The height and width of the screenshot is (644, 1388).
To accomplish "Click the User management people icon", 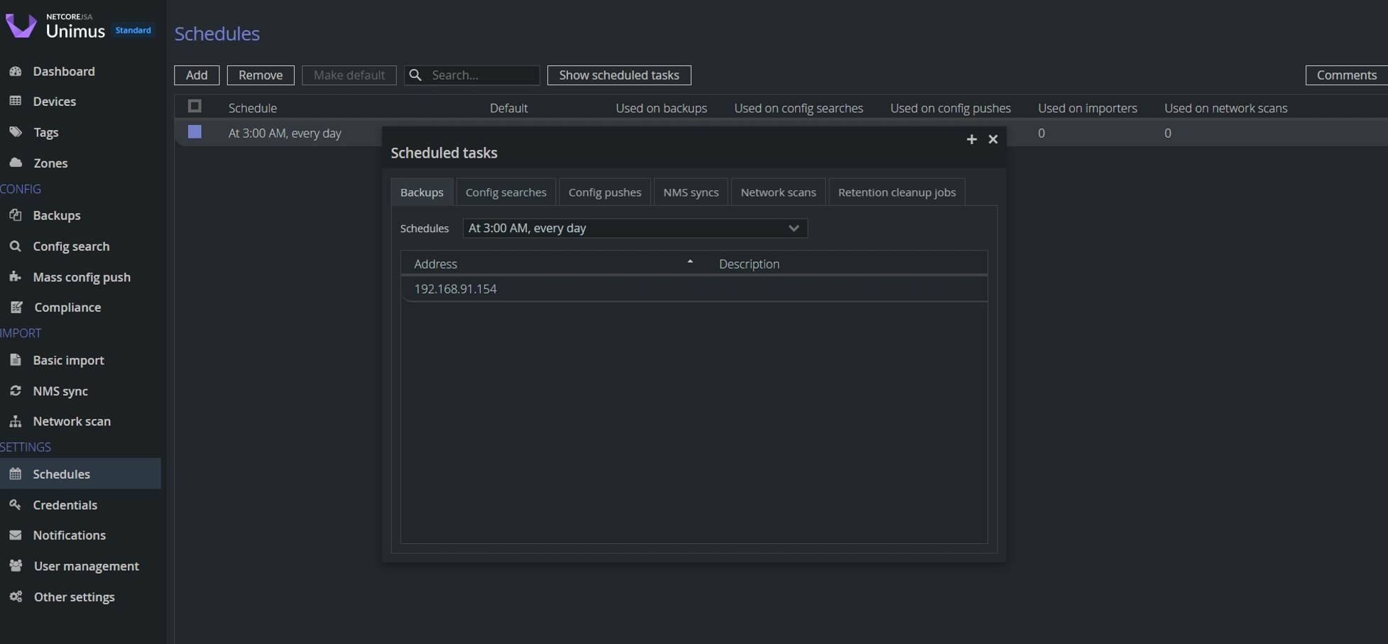I will tap(16, 566).
